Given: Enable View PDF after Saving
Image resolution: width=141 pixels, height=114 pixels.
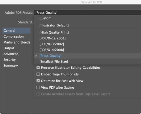Looking at the screenshot, I should [38, 87].
